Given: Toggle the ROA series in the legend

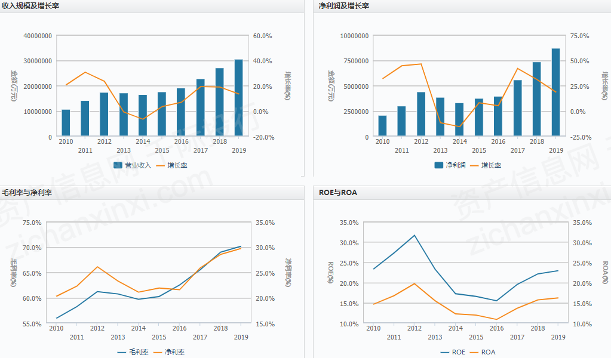Looking at the screenshot, I should tap(488, 352).
